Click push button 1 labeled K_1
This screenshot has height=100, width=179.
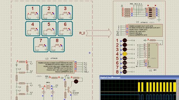pos(33,12)
